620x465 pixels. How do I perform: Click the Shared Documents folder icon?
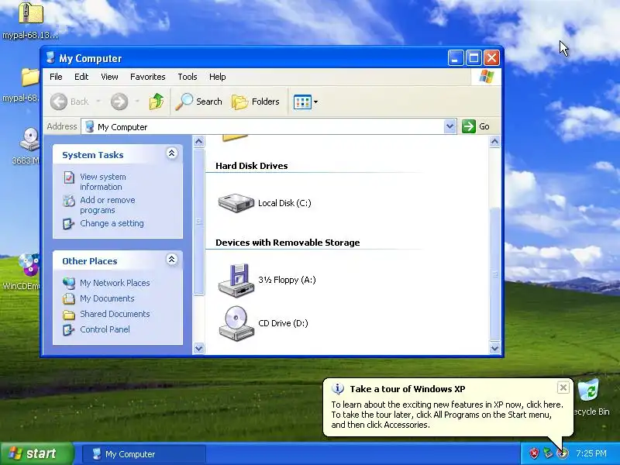click(69, 315)
